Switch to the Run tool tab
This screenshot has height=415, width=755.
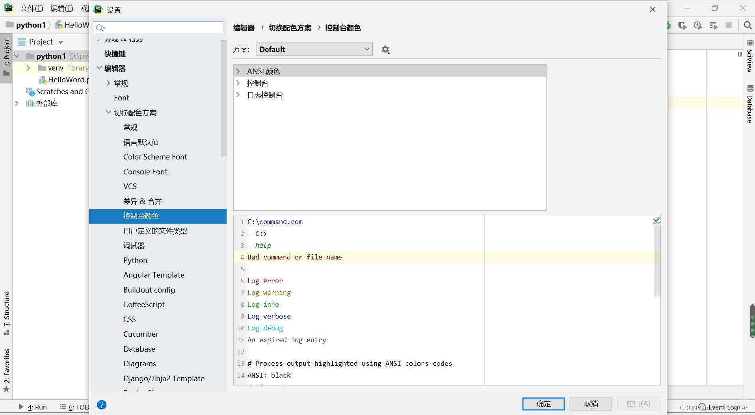[33, 407]
